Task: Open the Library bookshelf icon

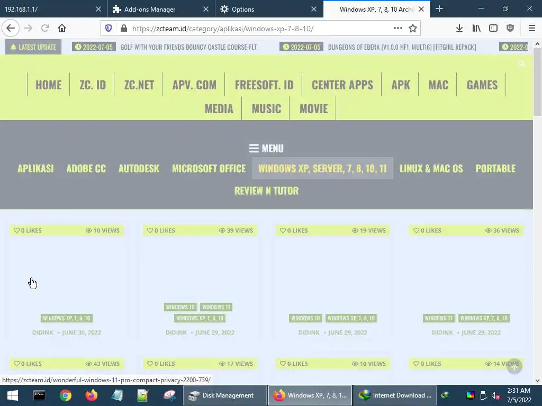Action: point(476,29)
